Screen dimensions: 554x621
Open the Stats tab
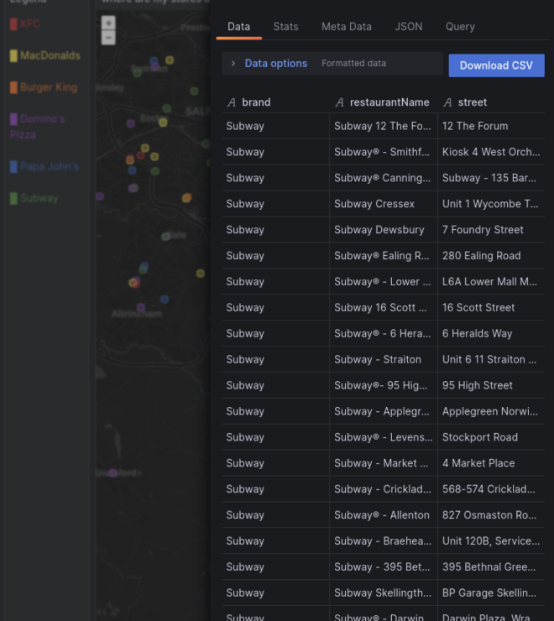point(285,27)
